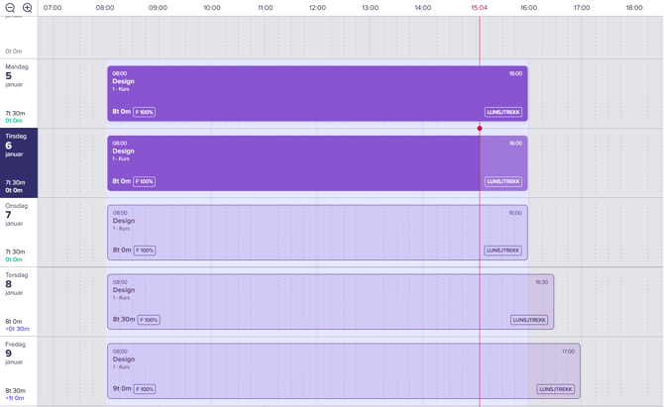Click the 08:00 hour header
664x407 pixels.
coord(105,8)
